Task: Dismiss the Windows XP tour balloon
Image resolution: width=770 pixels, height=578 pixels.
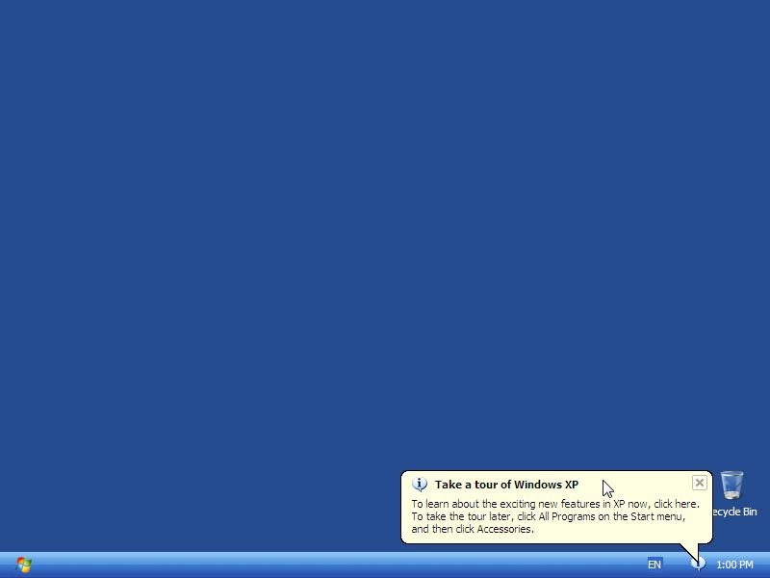Action: [x=700, y=483]
